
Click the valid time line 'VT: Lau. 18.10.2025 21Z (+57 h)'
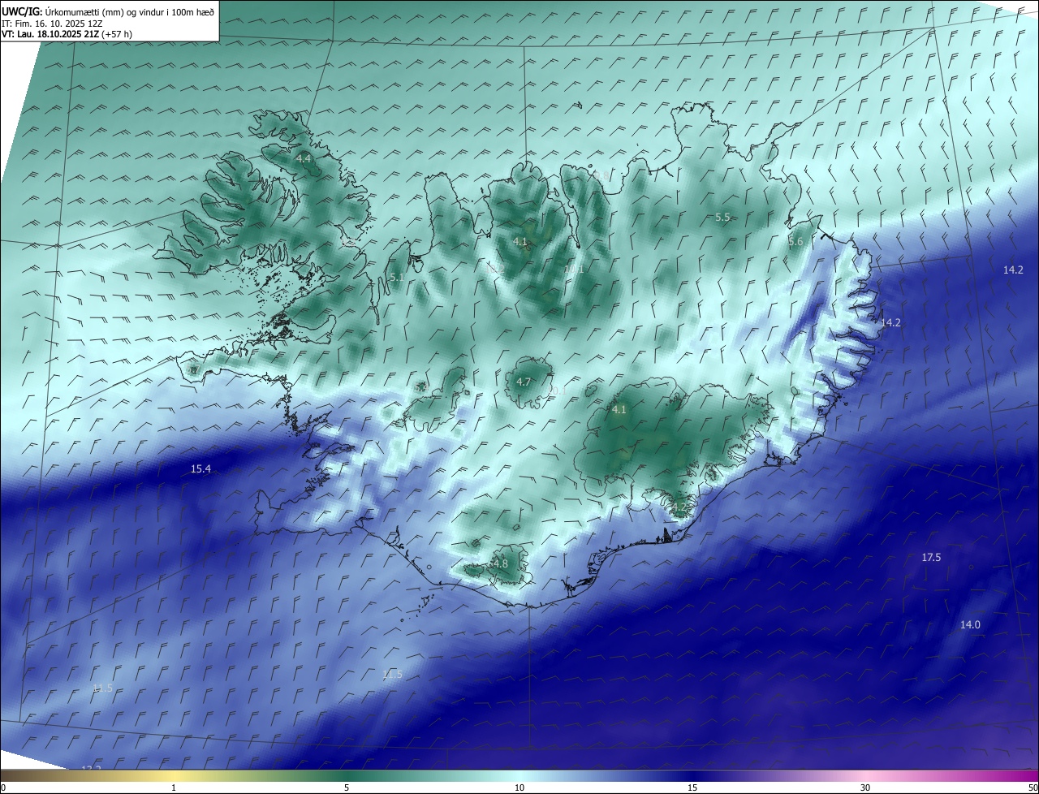tap(67, 34)
